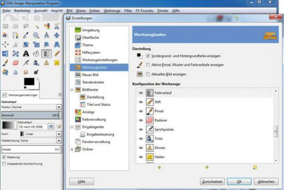Viewport: 284px width, 190px height.
Task: Click the Abbrechen button
Action: click(266, 182)
